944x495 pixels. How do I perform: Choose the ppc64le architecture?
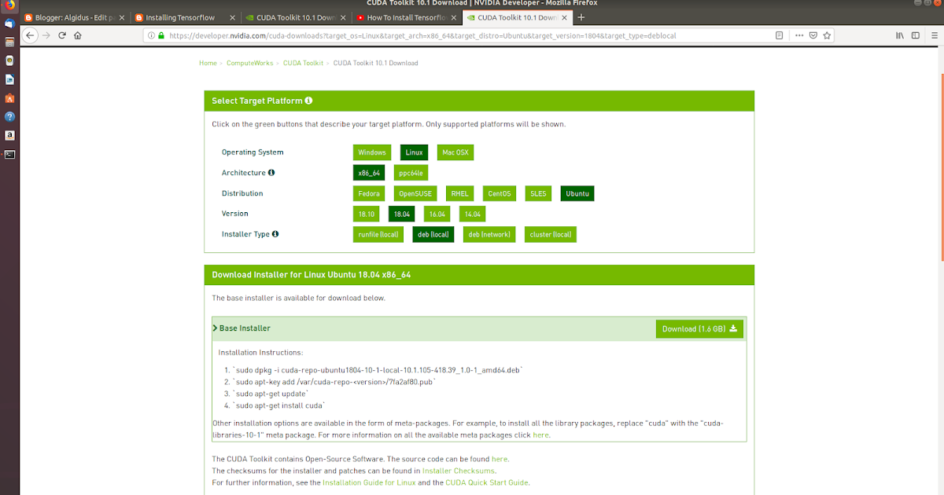coord(411,173)
